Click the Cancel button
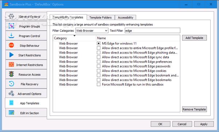 tap(182, 124)
